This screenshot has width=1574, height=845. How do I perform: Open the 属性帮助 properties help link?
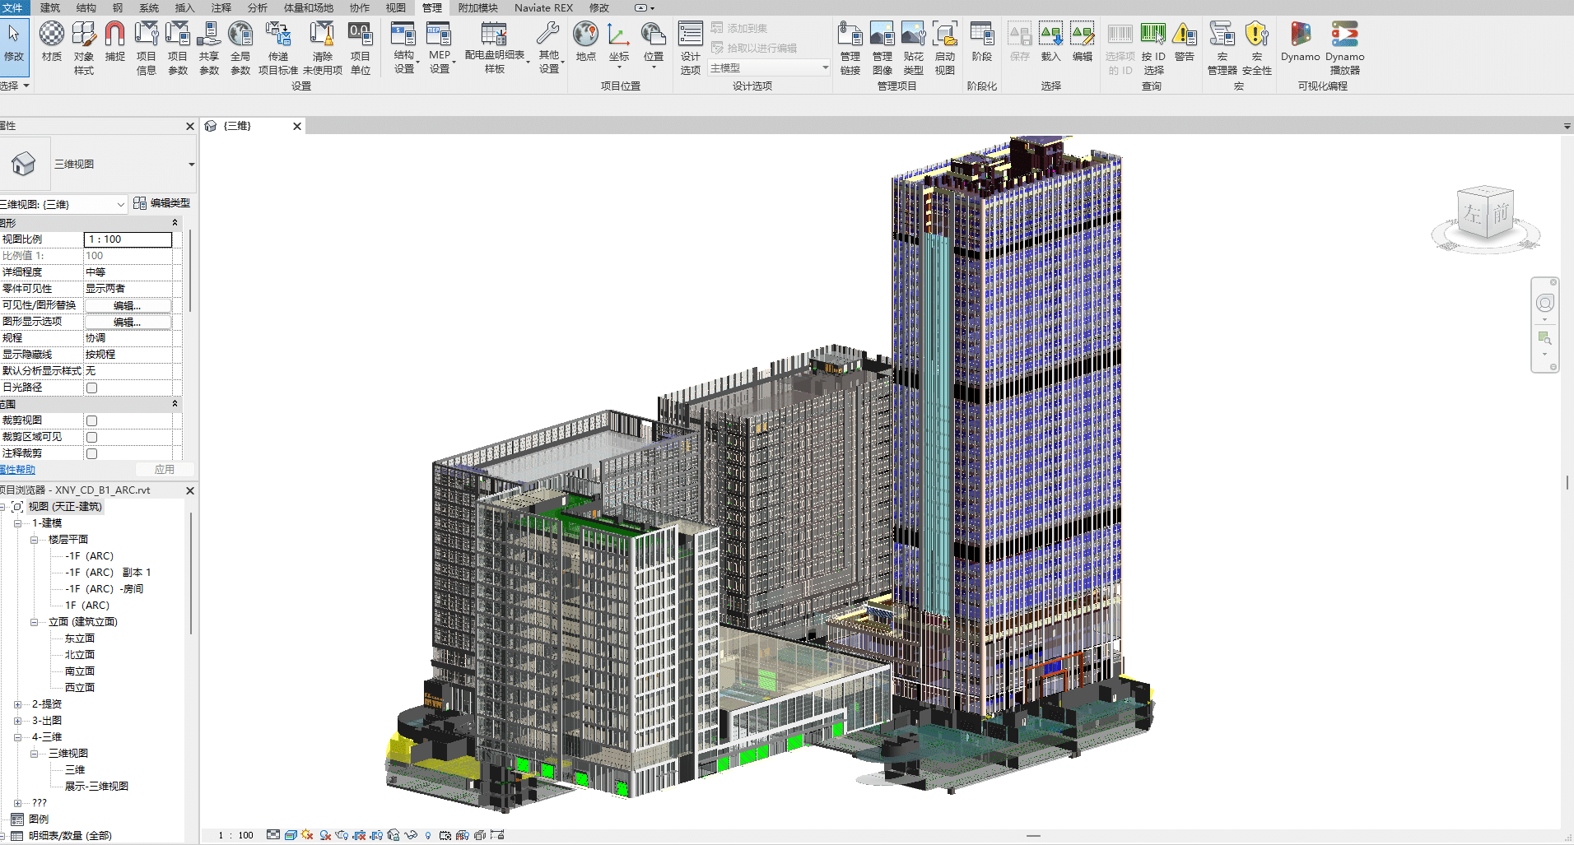[x=17, y=470]
